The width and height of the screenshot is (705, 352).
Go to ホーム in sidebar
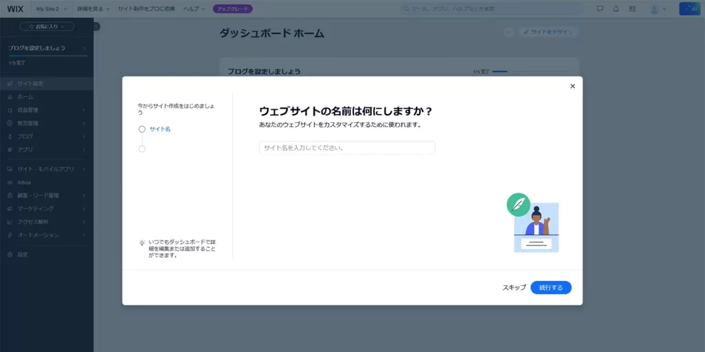coord(25,97)
